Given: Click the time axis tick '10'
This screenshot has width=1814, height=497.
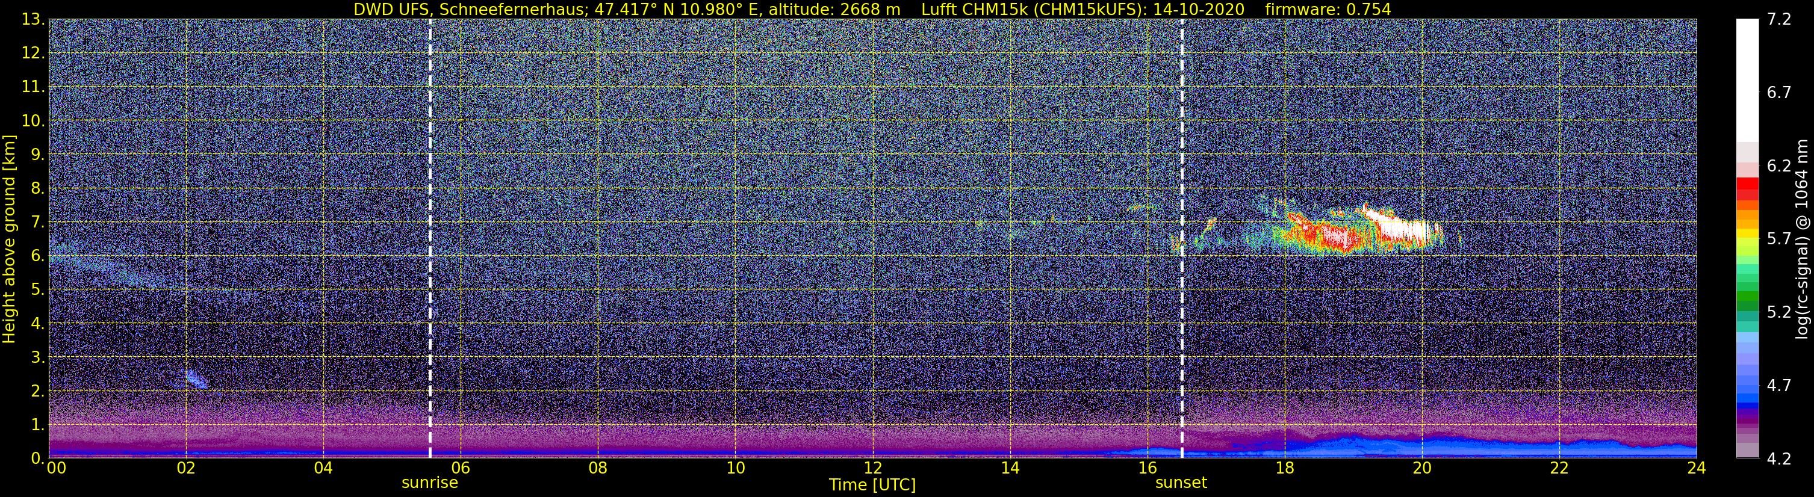Looking at the screenshot, I should tap(735, 469).
